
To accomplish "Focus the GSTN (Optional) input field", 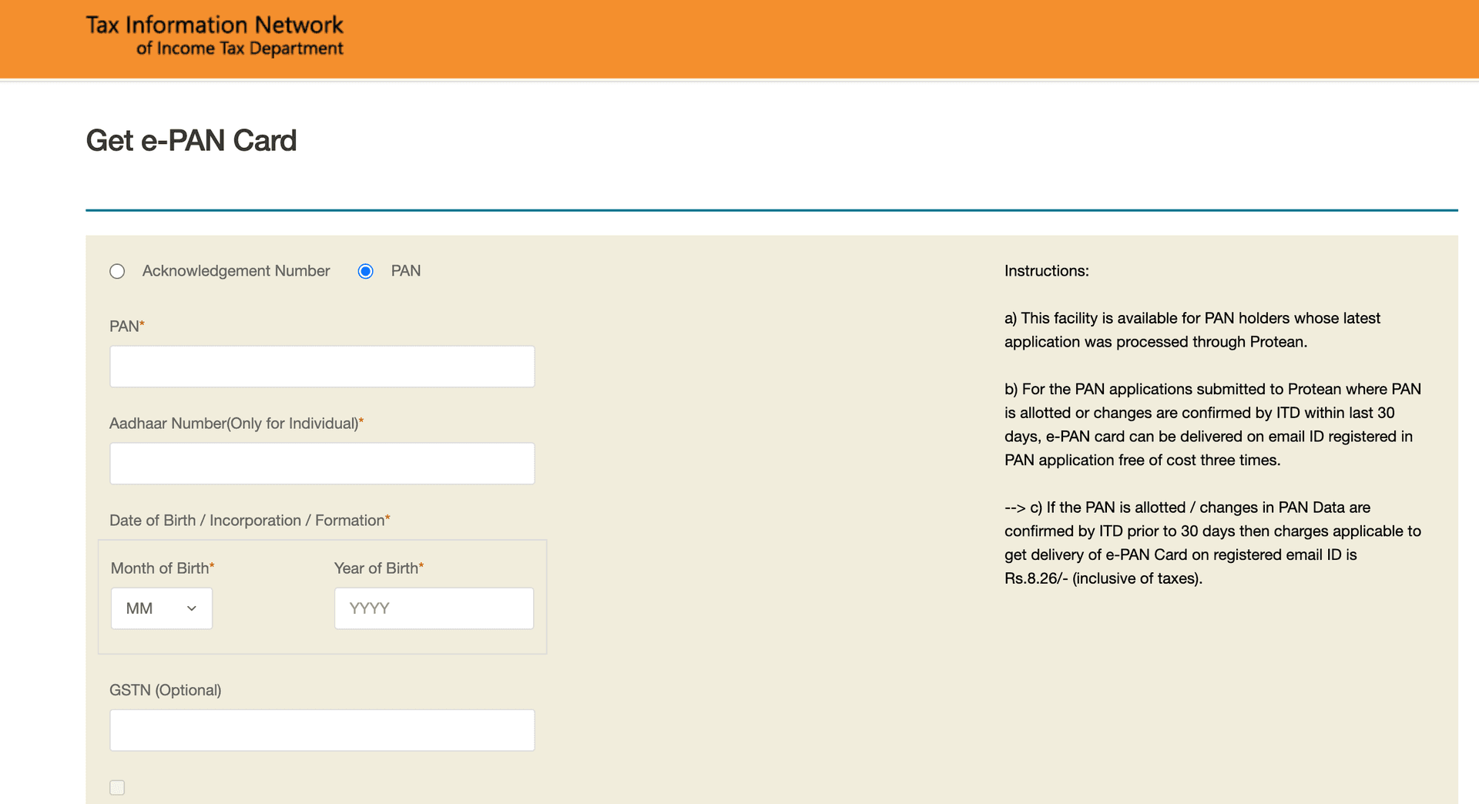I will [x=322, y=730].
